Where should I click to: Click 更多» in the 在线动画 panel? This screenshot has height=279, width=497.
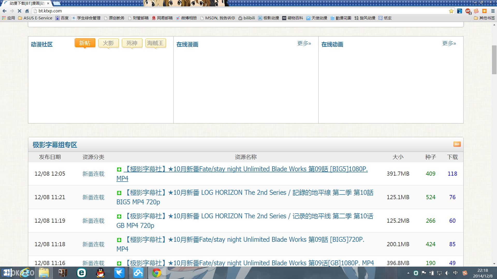click(x=449, y=43)
